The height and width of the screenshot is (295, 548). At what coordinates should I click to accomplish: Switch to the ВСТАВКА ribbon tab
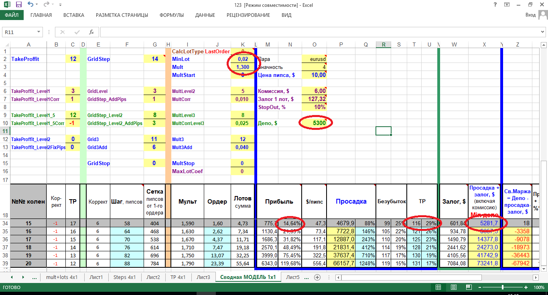point(74,15)
